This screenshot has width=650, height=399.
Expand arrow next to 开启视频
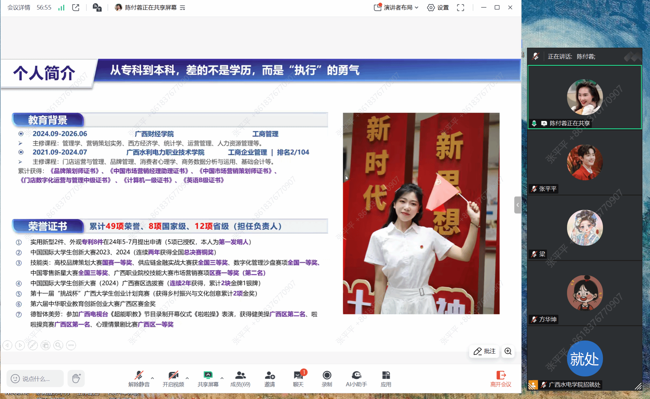pos(187,378)
